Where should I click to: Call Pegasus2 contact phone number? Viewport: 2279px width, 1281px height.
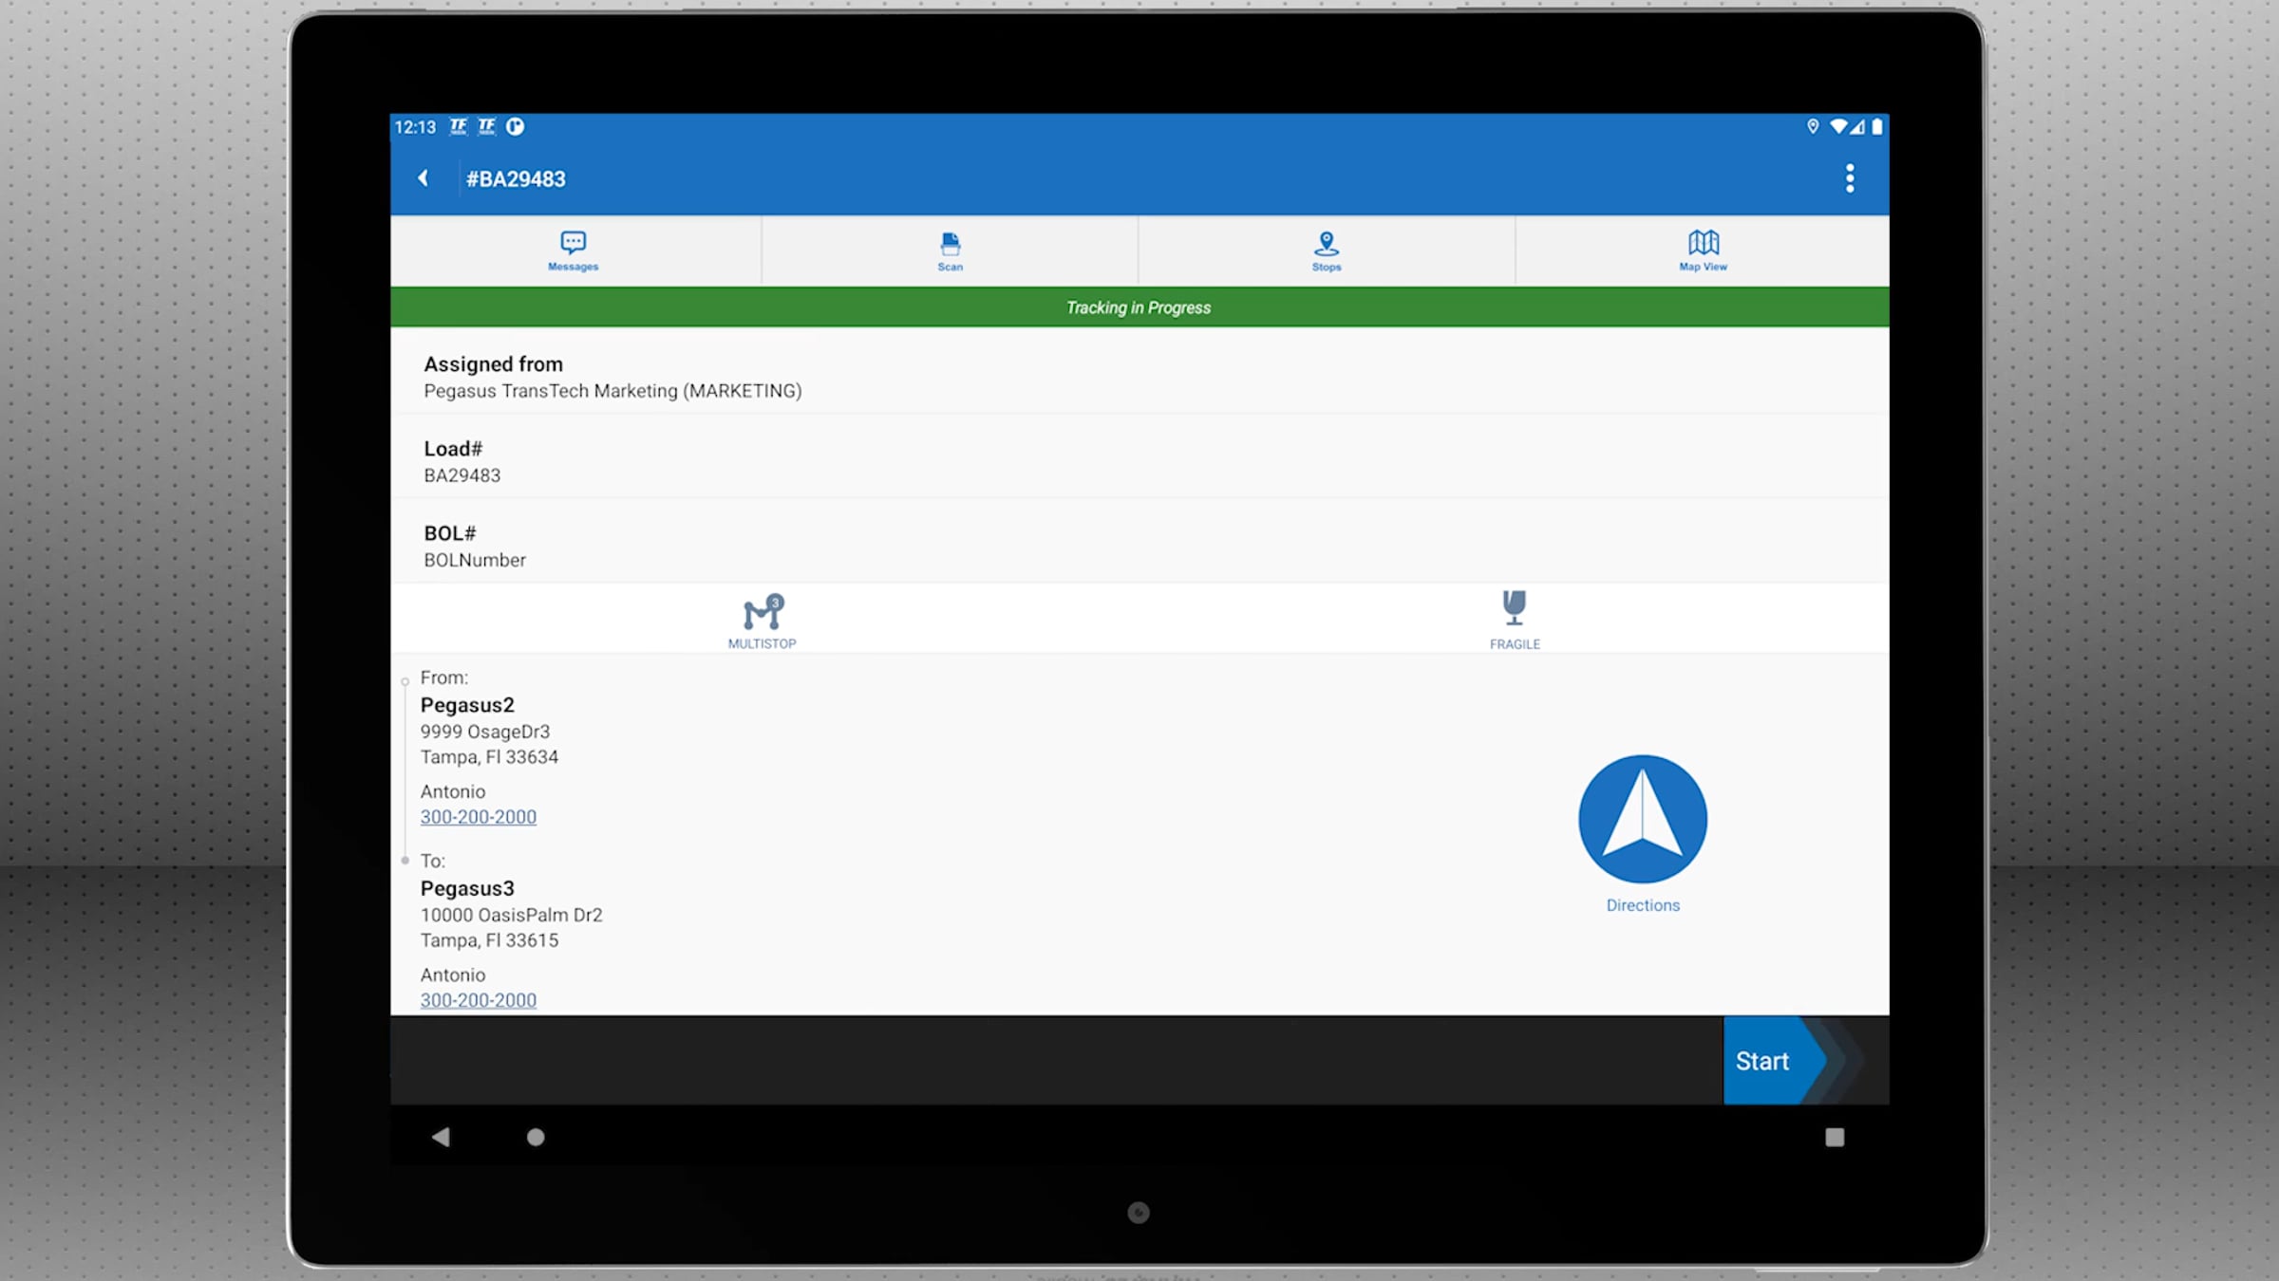[478, 817]
